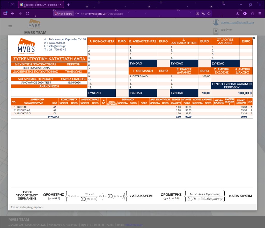Expand the tab list dropdown chevron

coord(224,5)
